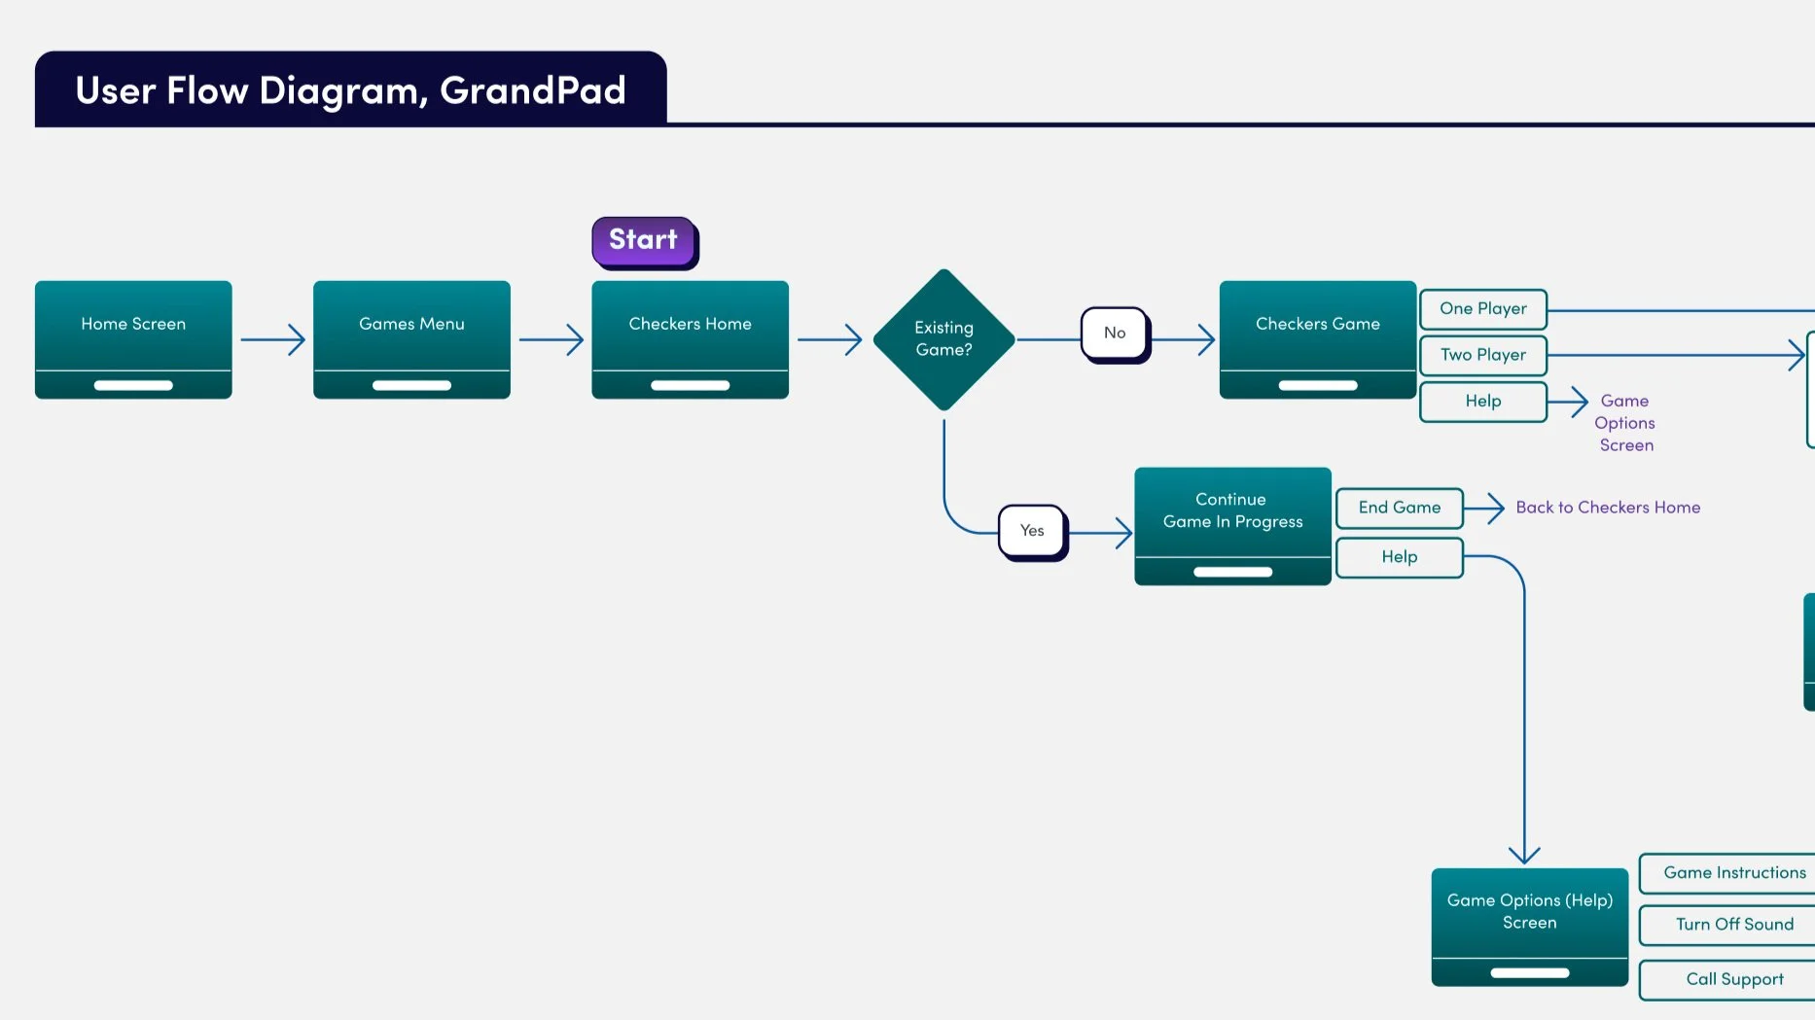Click Help box beside Checkers Game
Viewport: 1815px width, 1020px height.
[x=1483, y=402]
